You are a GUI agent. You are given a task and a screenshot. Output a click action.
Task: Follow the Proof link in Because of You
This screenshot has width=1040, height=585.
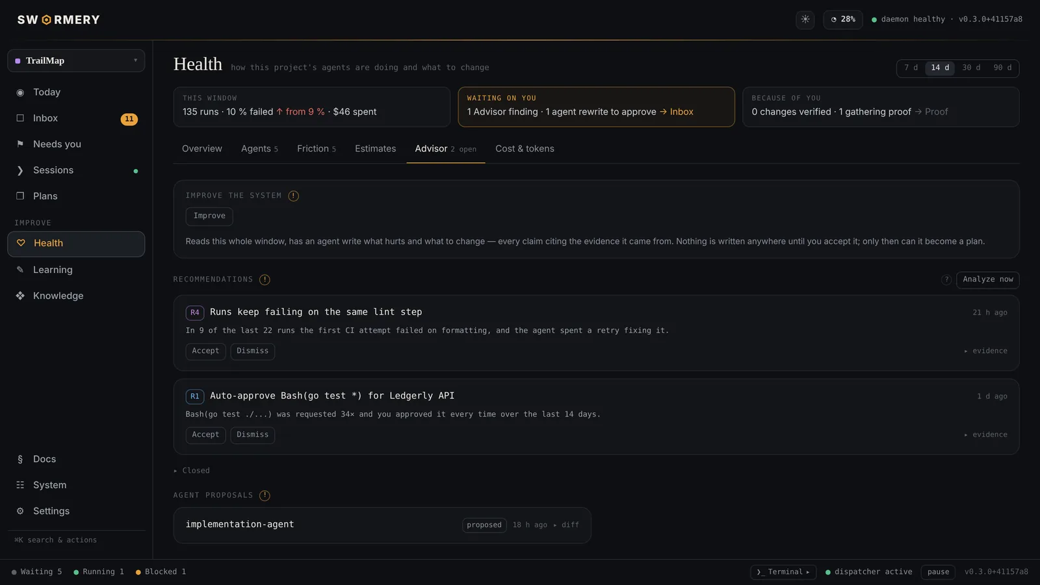coord(931,112)
